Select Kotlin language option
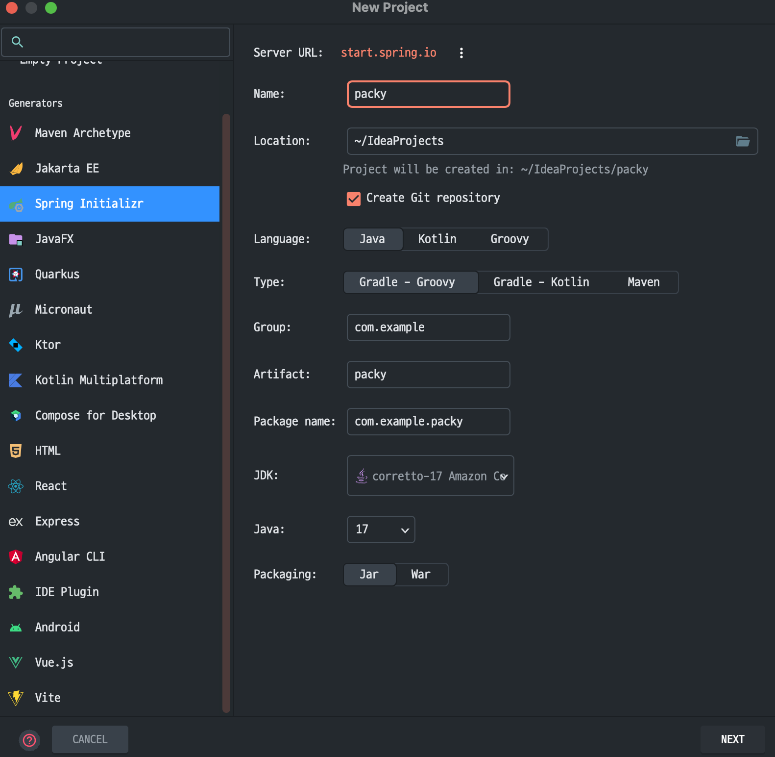Viewport: 775px width, 757px height. click(437, 239)
